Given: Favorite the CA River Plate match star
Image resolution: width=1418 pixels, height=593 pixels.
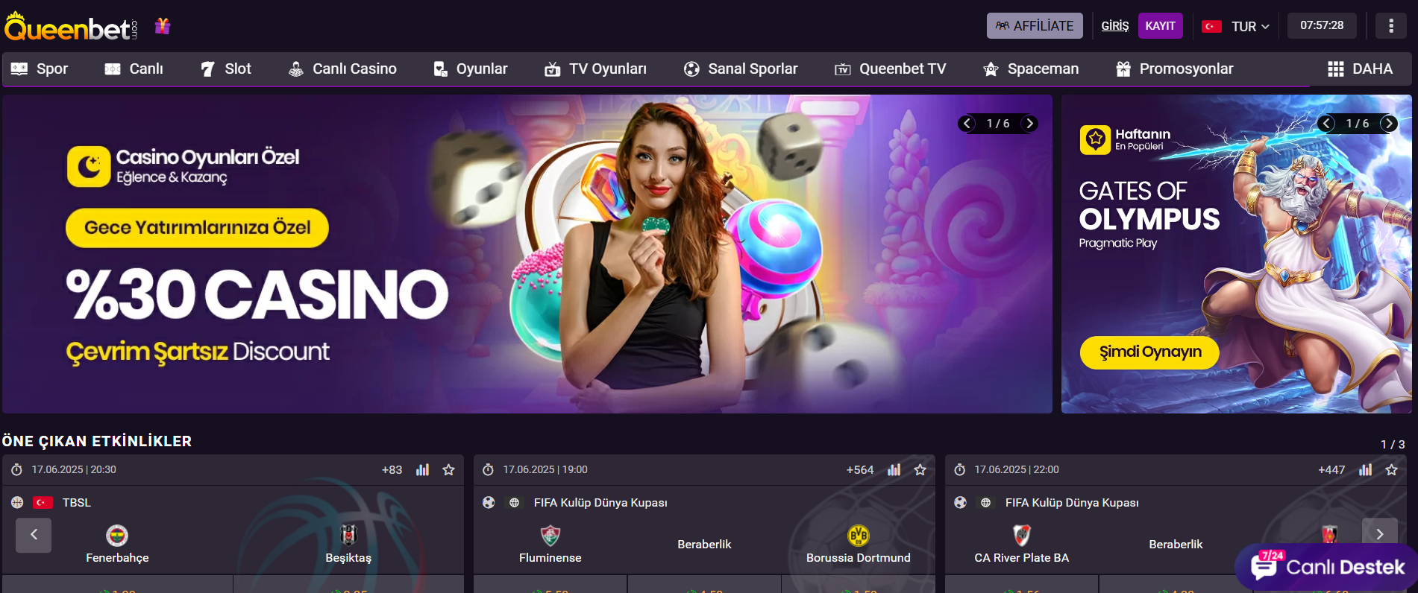Looking at the screenshot, I should click(1391, 470).
